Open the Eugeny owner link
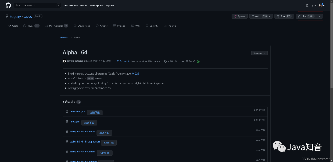Viewport: 333px width, 162px height. tap(15, 16)
